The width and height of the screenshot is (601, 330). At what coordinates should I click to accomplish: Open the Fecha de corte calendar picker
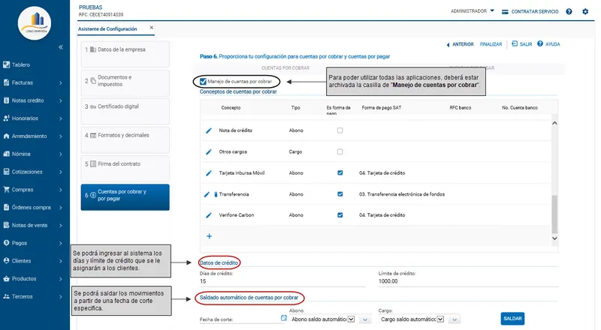284,318
